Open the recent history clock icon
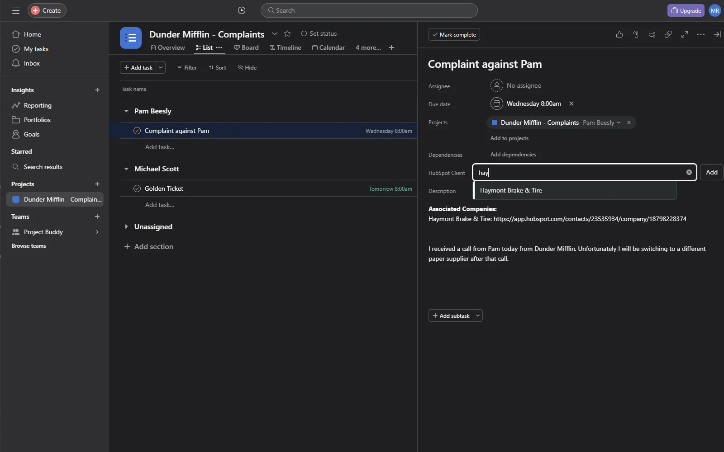 (x=242, y=10)
